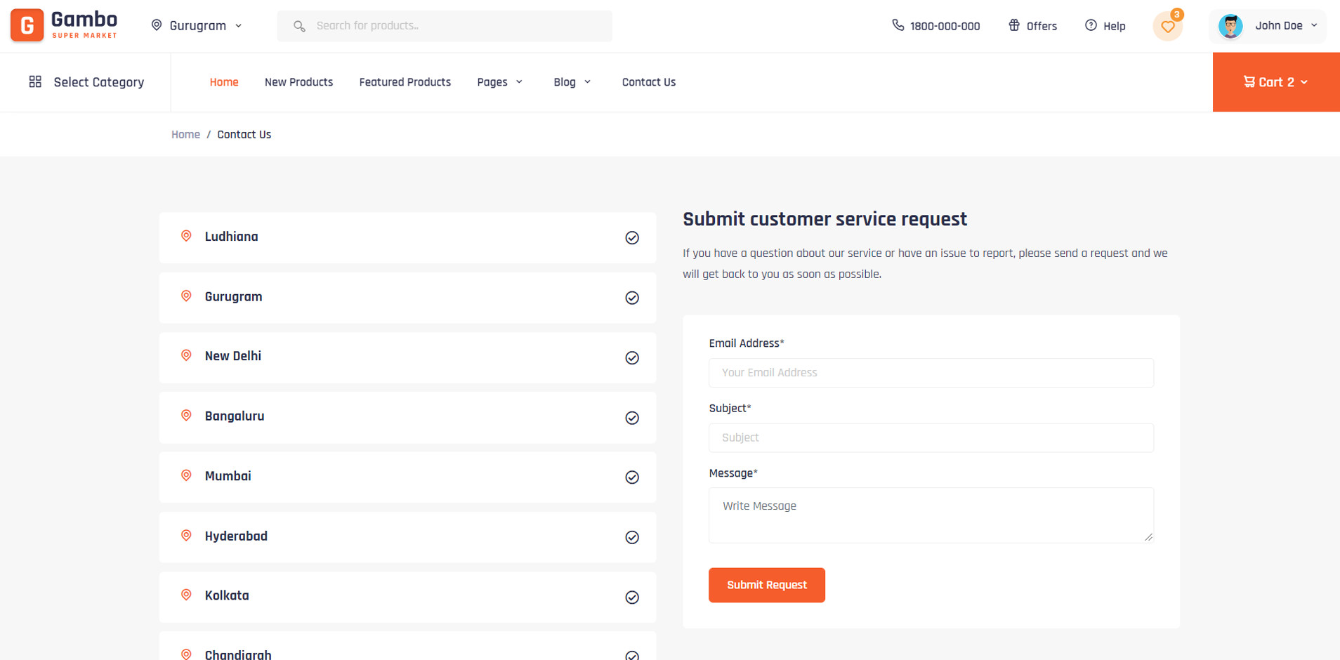Click John Doe's profile avatar
The image size is (1340, 660).
click(x=1230, y=26)
